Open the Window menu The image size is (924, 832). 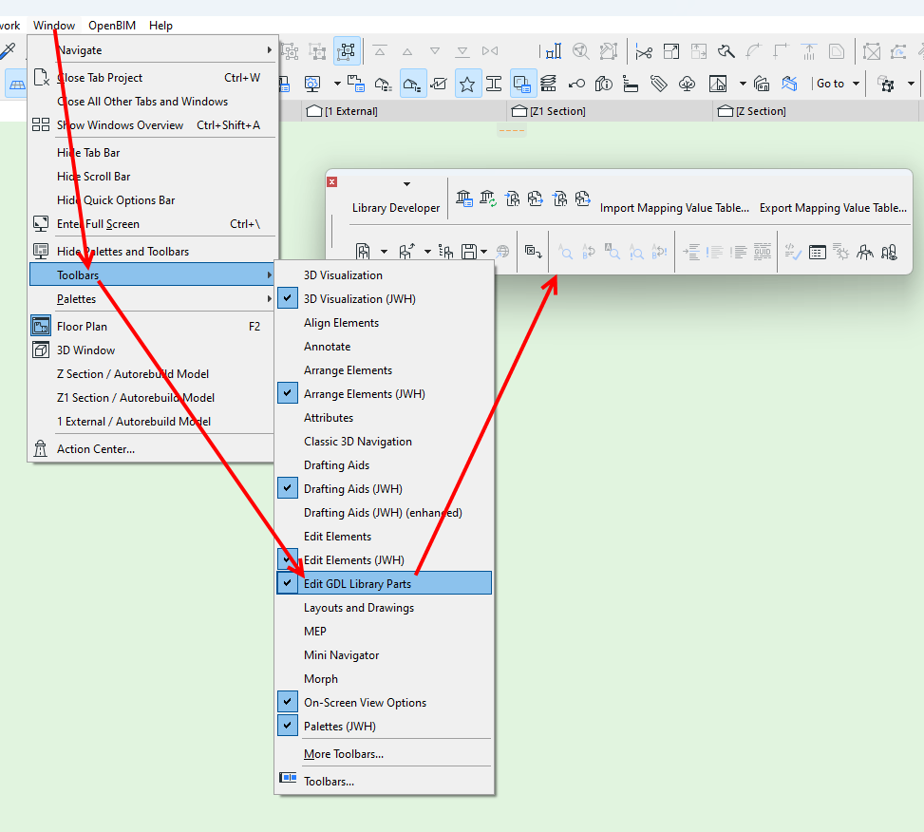pos(54,26)
